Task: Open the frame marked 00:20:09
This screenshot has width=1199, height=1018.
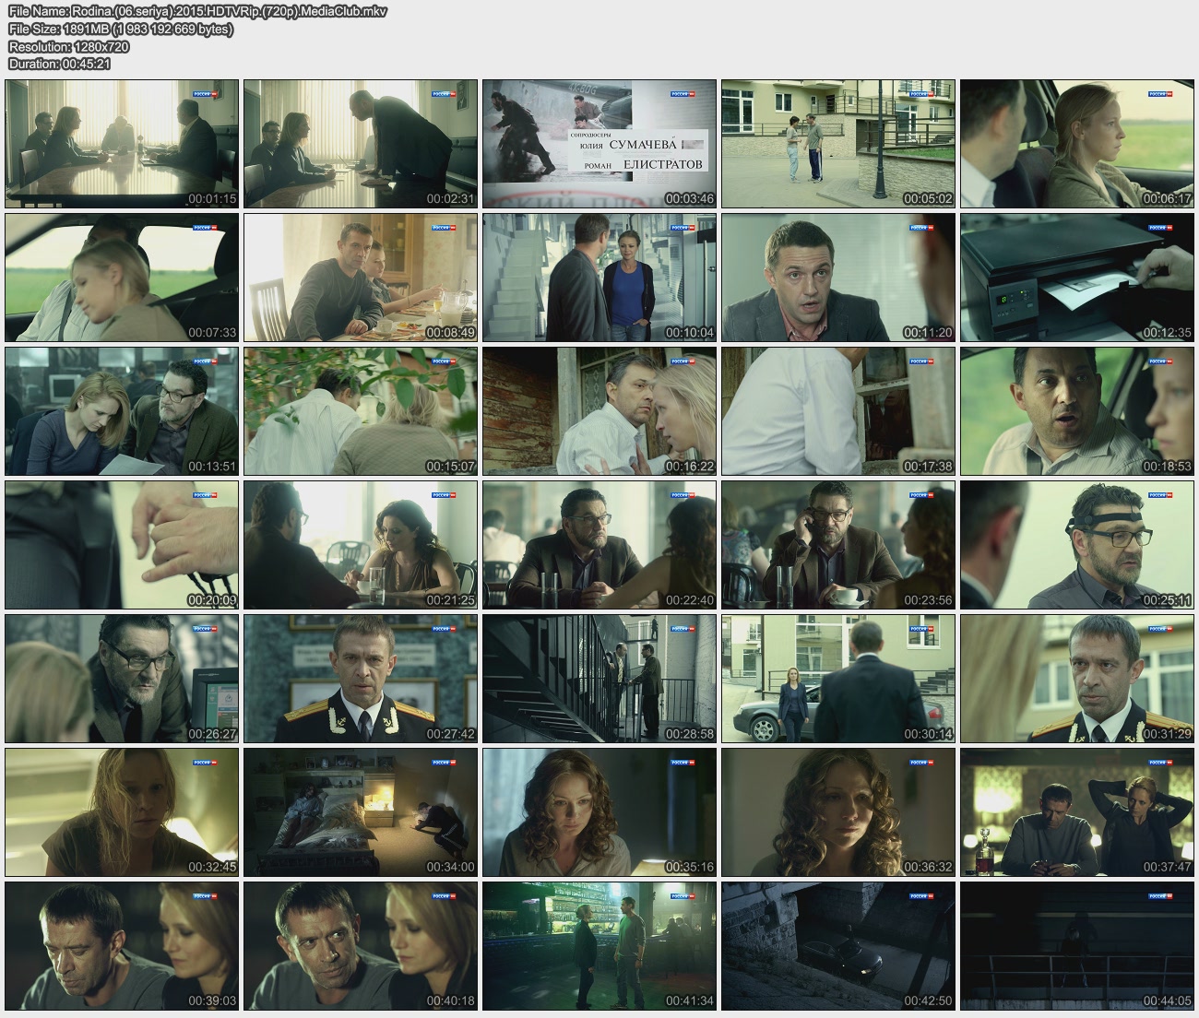Action: pos(122,545)
